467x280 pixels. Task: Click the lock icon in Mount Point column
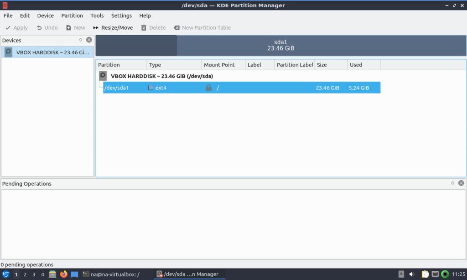pos(208,88)
